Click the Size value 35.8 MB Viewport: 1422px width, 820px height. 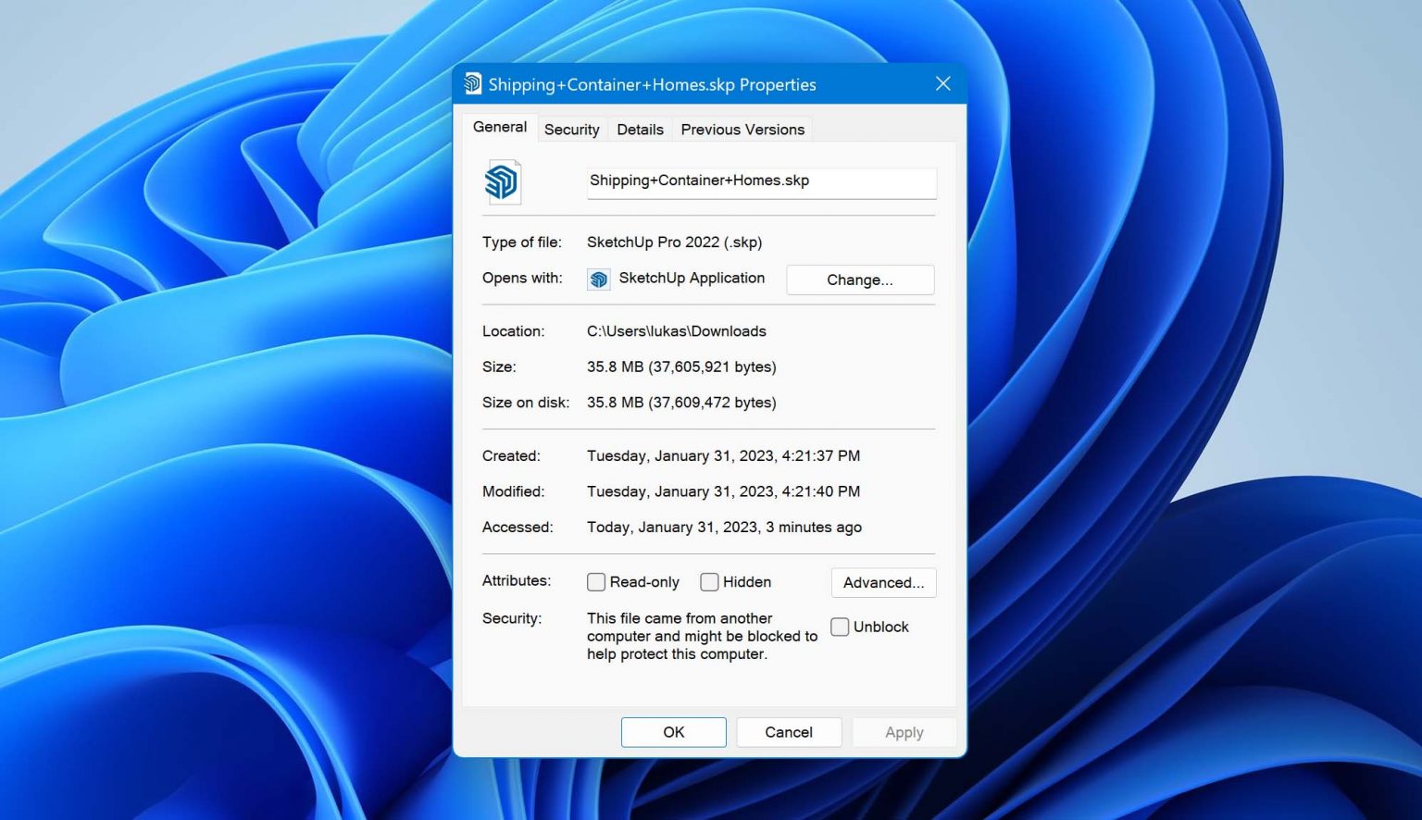682,367
